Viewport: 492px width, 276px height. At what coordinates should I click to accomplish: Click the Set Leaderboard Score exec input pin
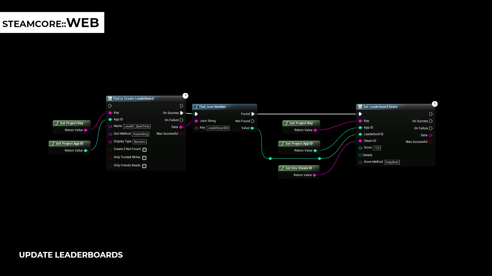pyautogui.click(x=360, y=114)
